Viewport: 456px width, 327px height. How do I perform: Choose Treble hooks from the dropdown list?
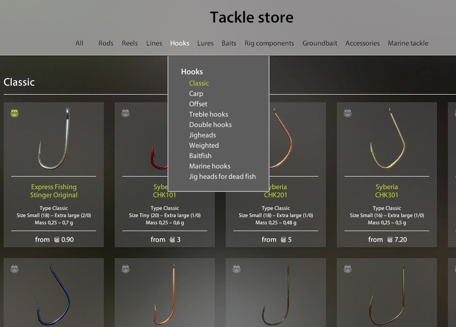[209, 114]
